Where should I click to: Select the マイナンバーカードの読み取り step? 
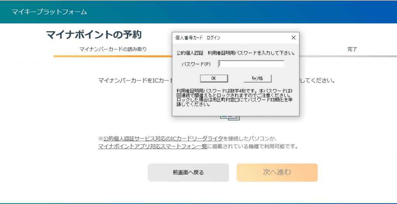(x=113, y=49)
